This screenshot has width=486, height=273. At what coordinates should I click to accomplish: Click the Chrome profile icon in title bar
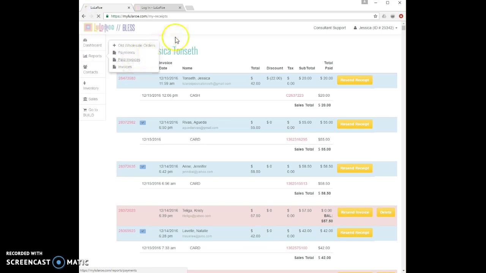click(x=364, y=2)
